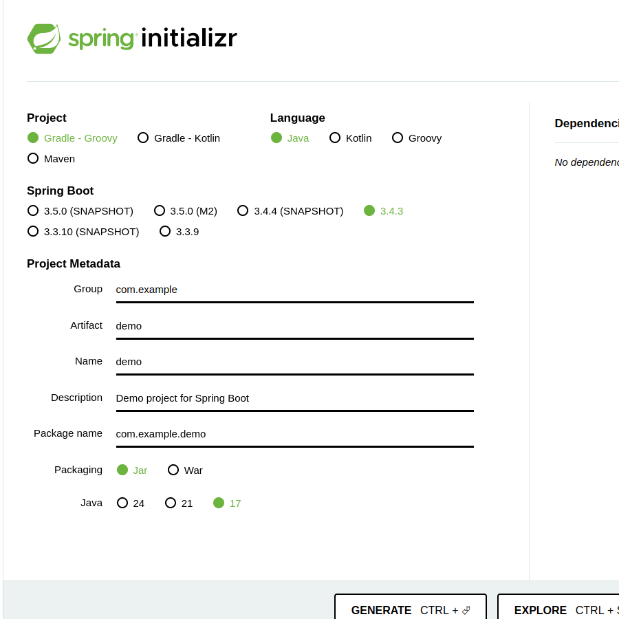Click the Packaging label
The image size is (619, 619).
78,470
